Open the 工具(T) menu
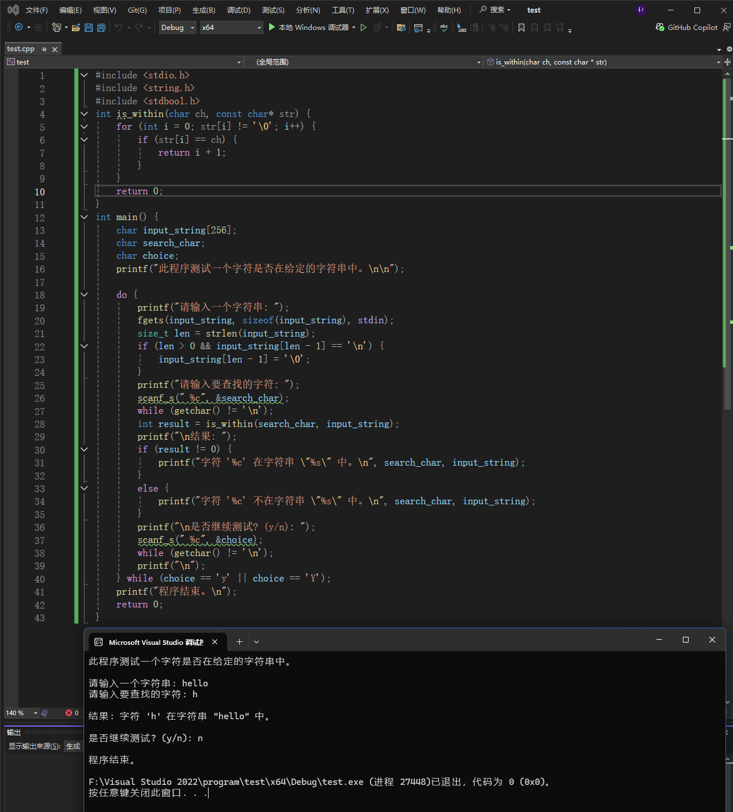733x812 pixels. coord(343,10)
